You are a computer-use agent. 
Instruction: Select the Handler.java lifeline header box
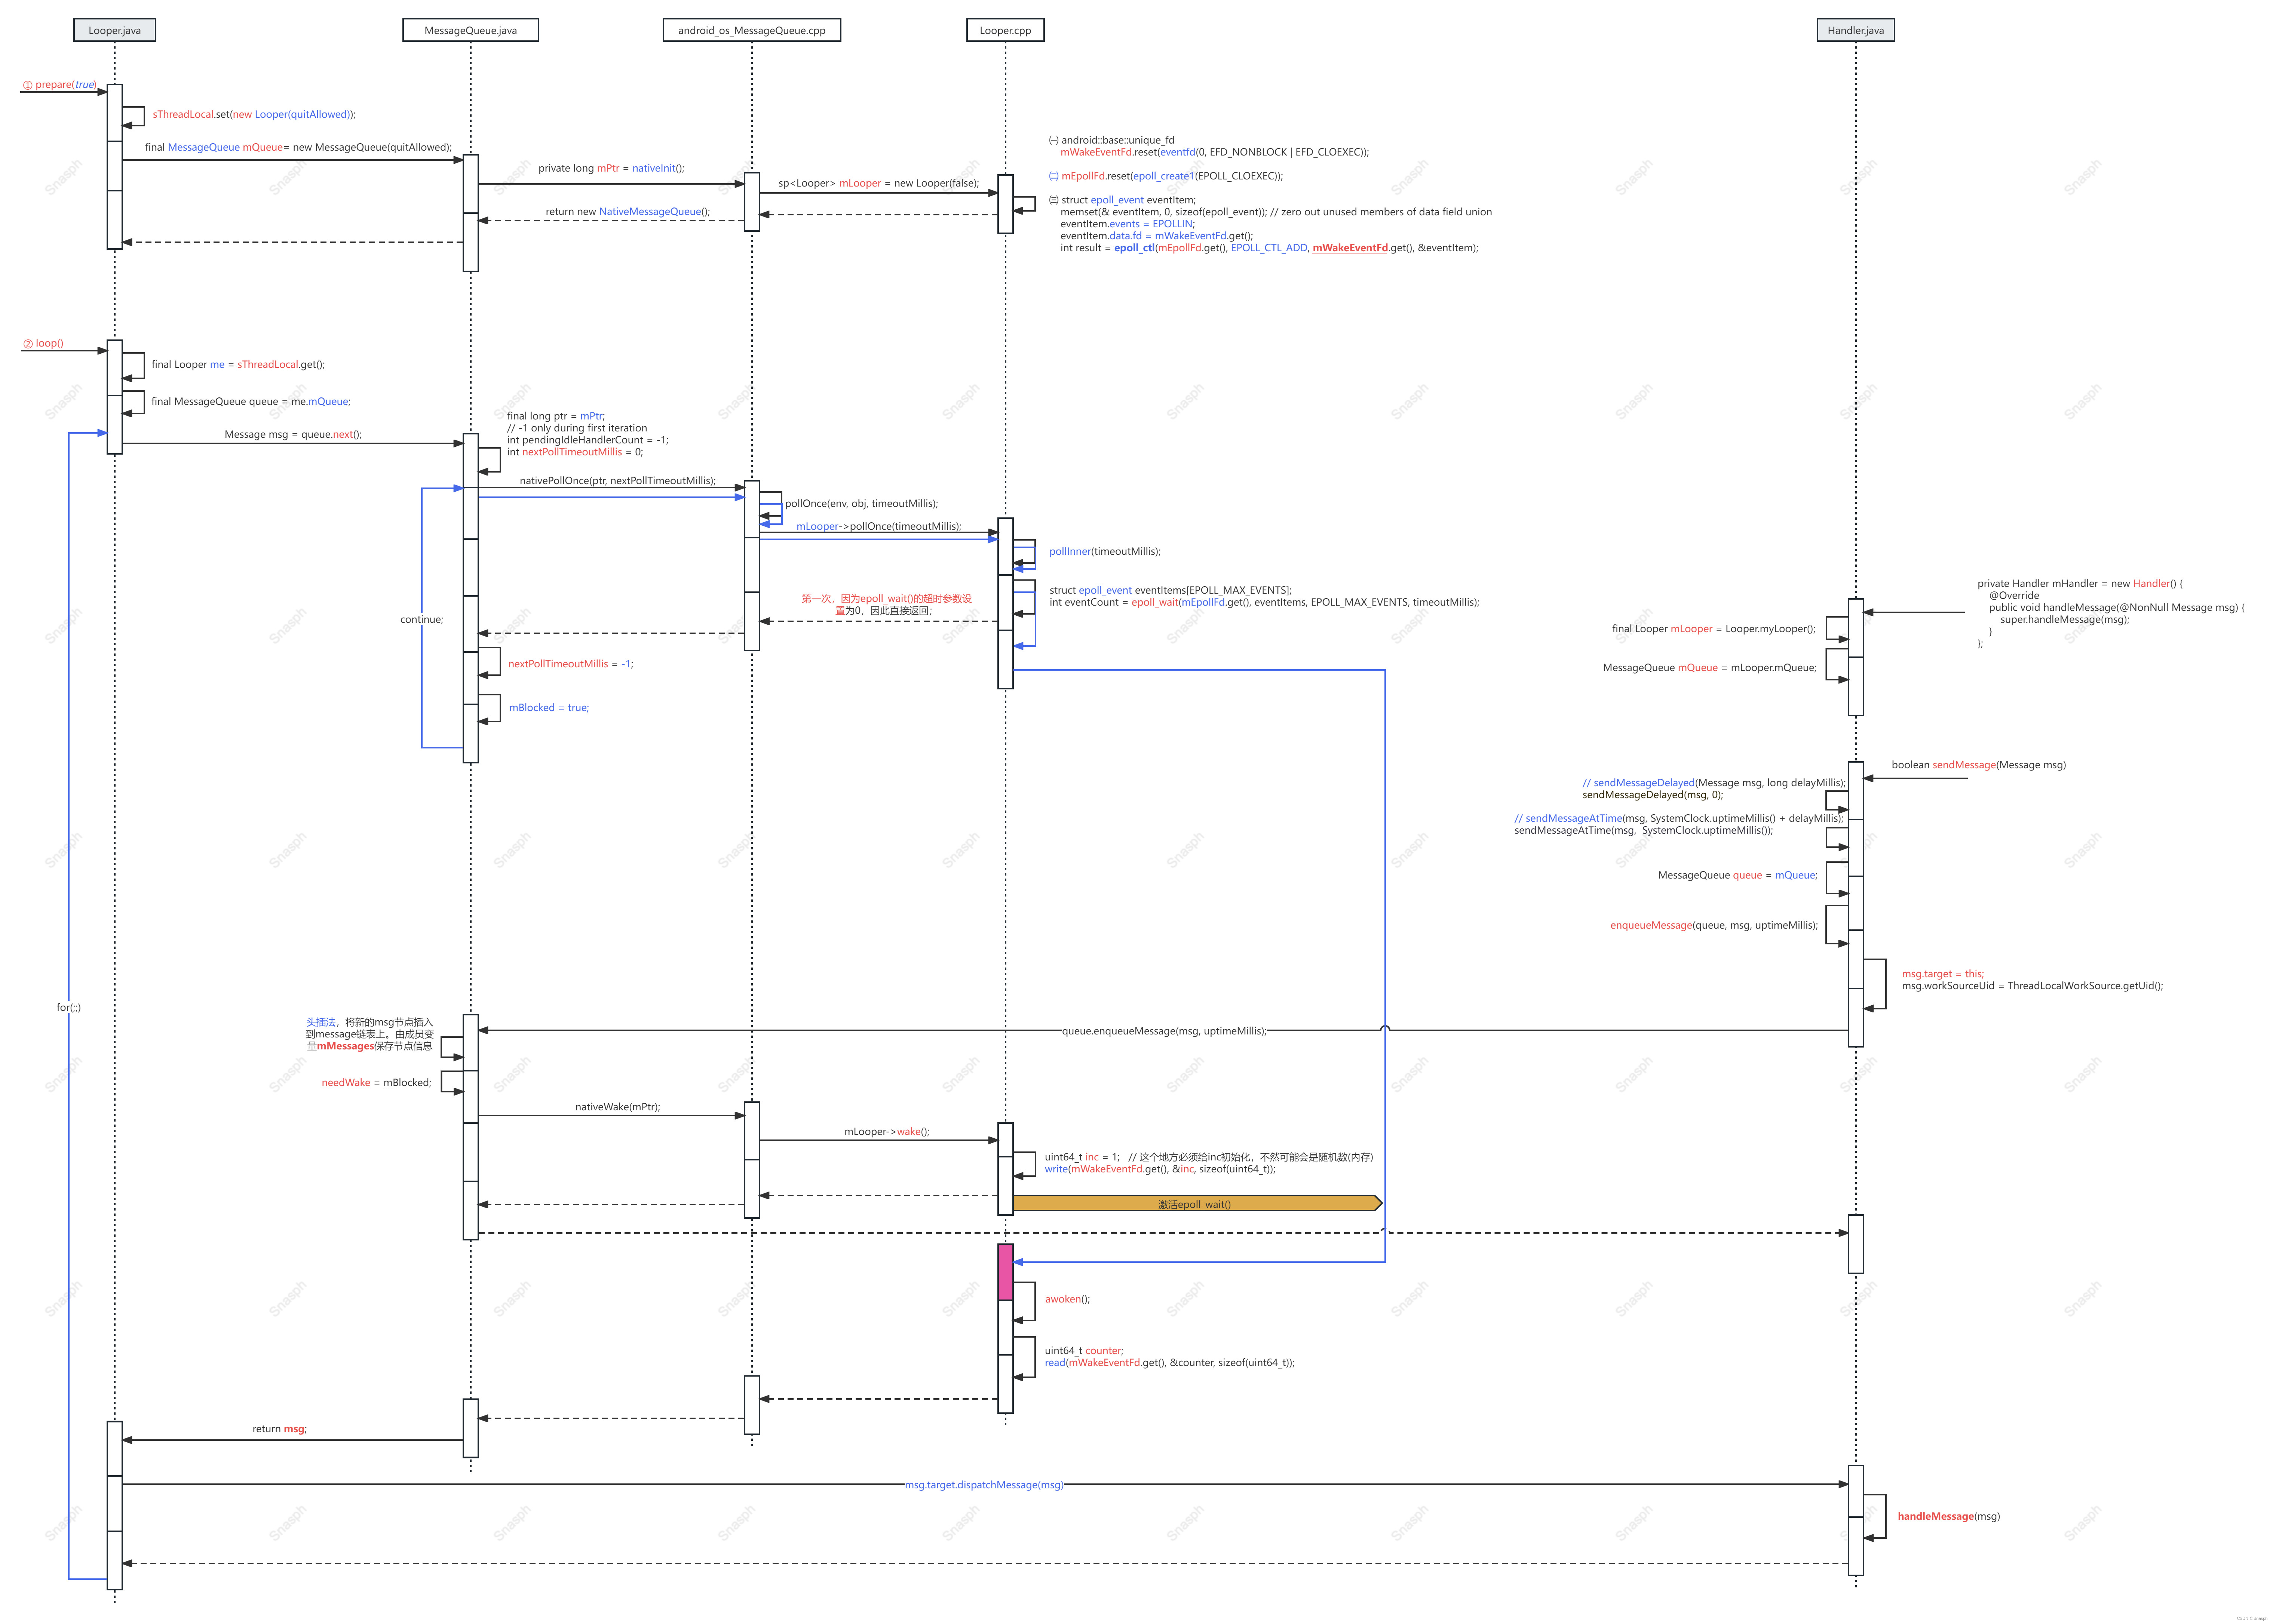click(x=1855, y=30)
